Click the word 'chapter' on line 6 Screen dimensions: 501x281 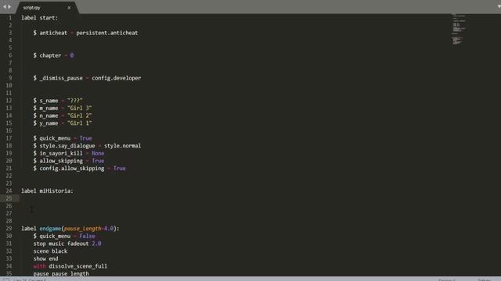pyautogui.click(x=50, y=55)
